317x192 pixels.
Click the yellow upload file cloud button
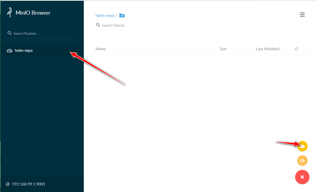point(302,146)
